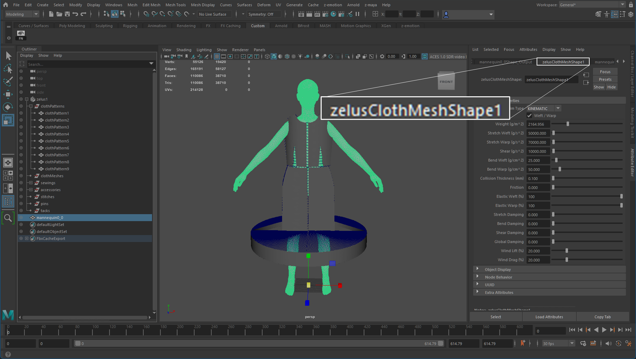Image resolution: width=636 pixels, height=359 pixels.
Task: Open a scene with the folder icon
Action: click(59, 14)
